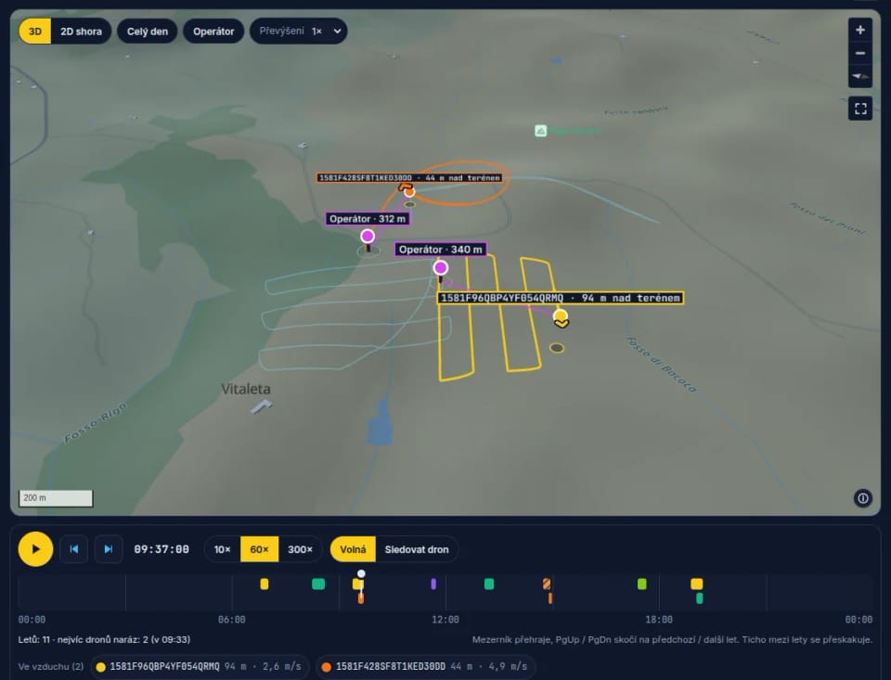Zoom out with the minus icon
This screenshot has height=680, width=891.
point(859,53)
